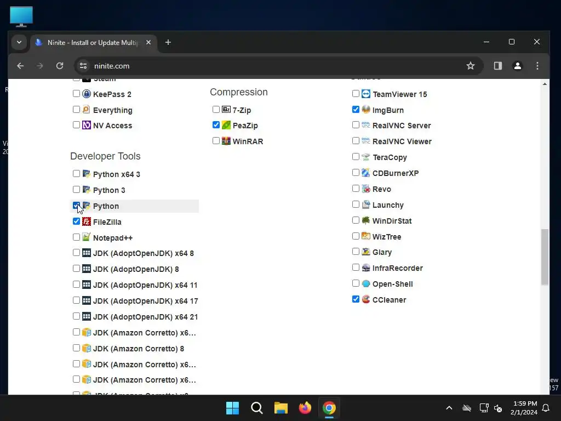Click the KeePass 2 app icon
Image resolution: width=561 pixels, height=421 pixels.
[86, 94]
